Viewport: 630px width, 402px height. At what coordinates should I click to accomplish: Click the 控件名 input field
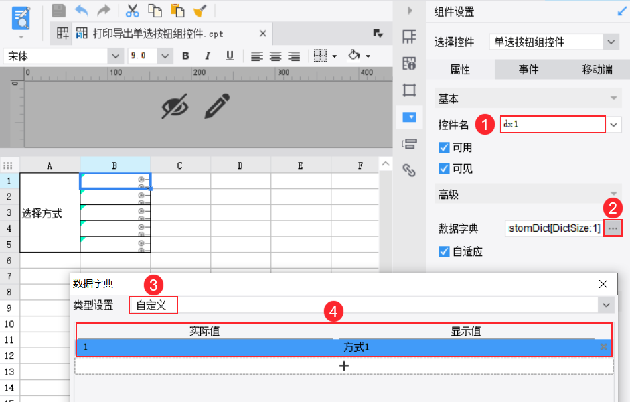552,124
